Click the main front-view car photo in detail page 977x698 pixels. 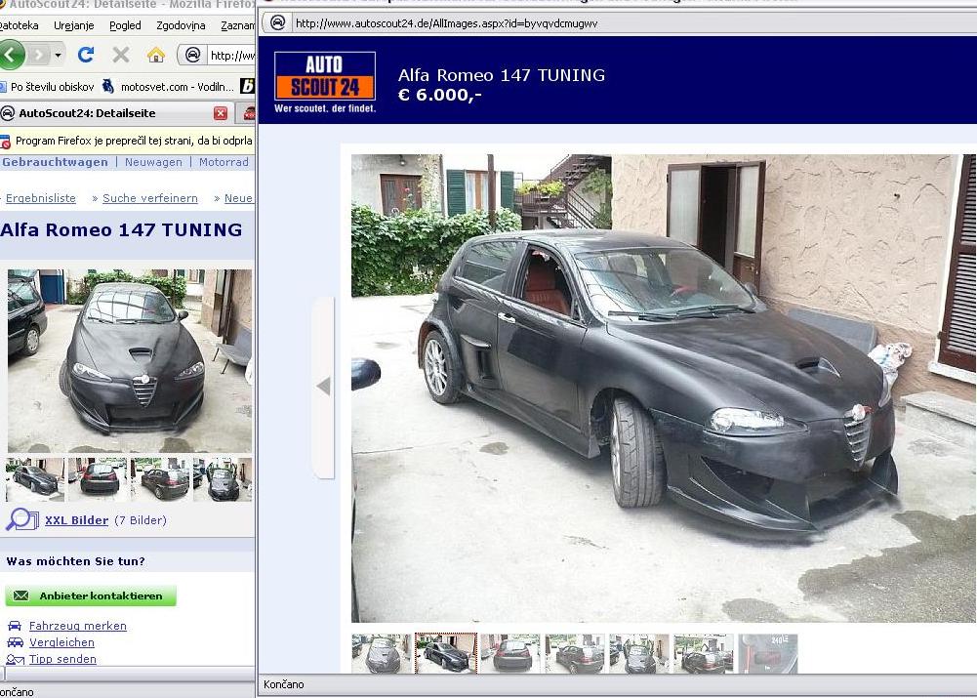tap(130, 361)
